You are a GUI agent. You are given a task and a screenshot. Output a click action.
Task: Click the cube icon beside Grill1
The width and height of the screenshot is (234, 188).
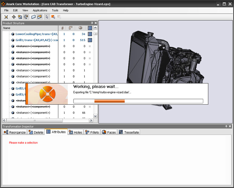[13, 40]
